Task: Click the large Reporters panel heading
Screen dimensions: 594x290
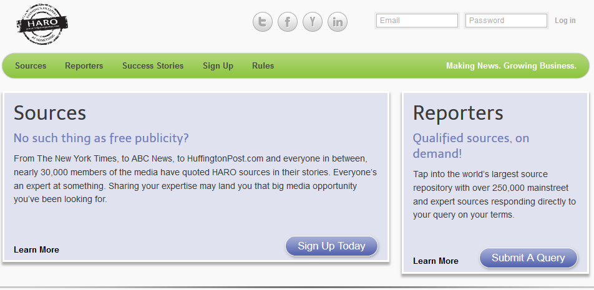Action: (x=458, y=113)
